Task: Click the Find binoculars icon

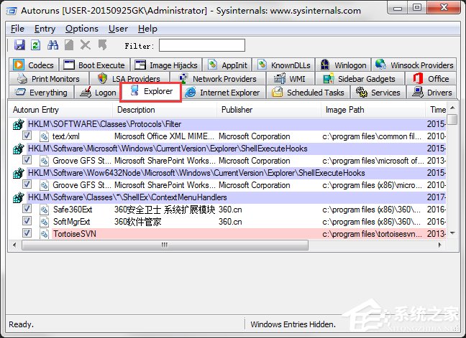Action: click(52, 45)
